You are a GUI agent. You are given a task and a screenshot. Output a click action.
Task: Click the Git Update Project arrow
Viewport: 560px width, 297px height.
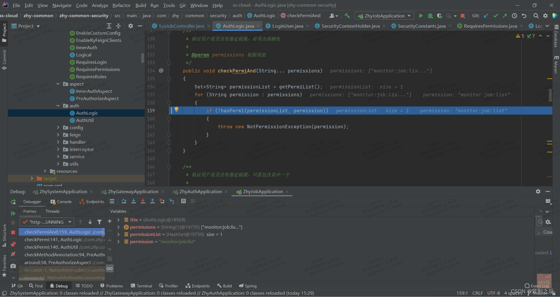(486, 16)
